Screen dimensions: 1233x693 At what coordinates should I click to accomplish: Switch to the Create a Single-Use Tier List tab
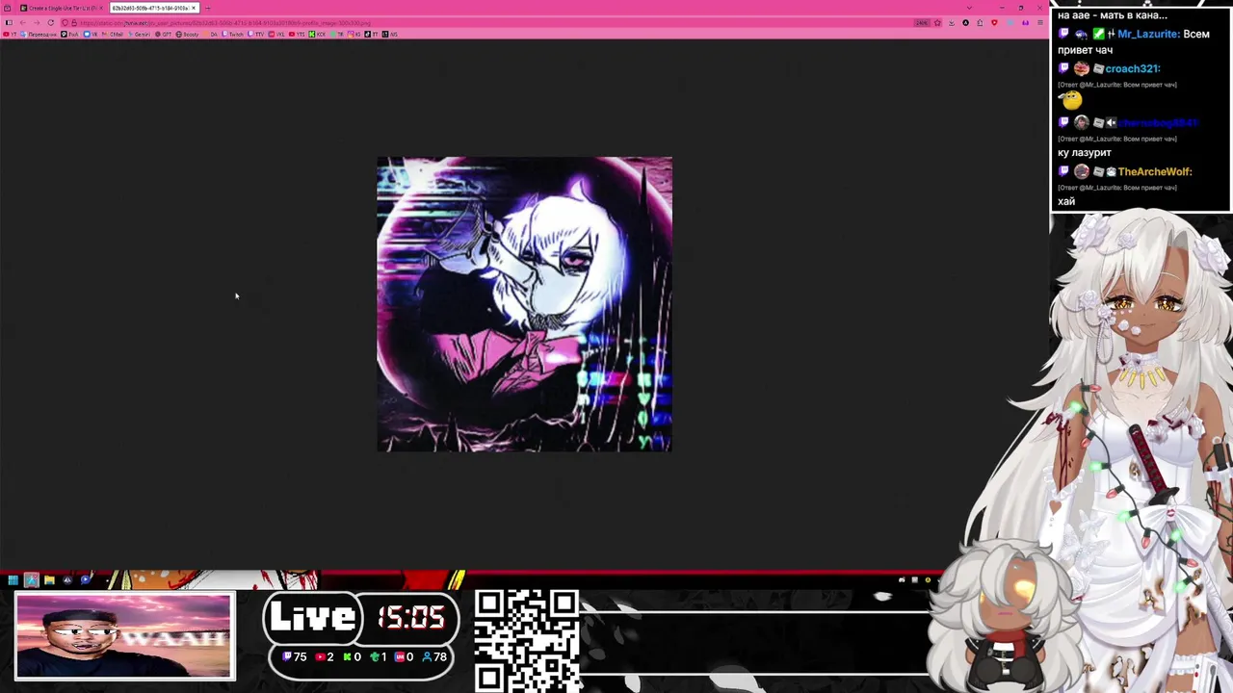[x=61, y=8]
